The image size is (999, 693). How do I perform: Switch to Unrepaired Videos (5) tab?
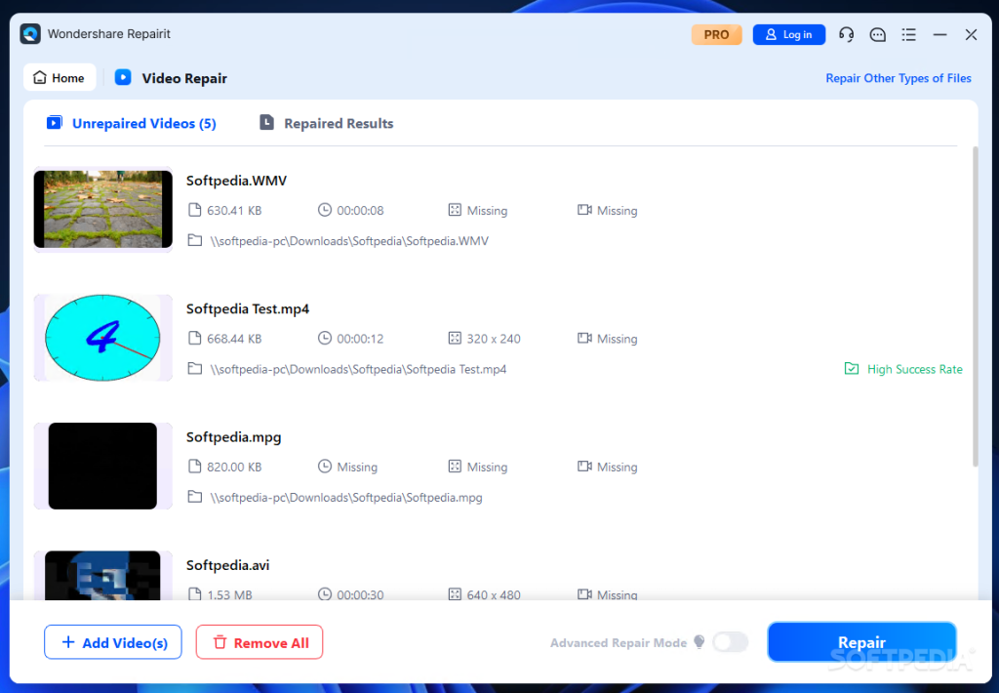click(132, 123)
